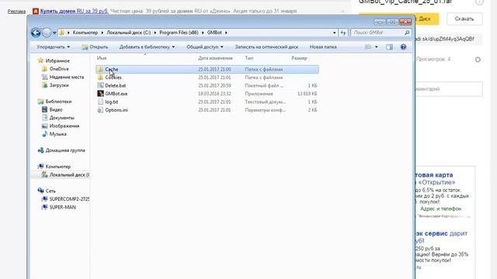
Task: Open Explorer help icon
Action: coord(403,46)
